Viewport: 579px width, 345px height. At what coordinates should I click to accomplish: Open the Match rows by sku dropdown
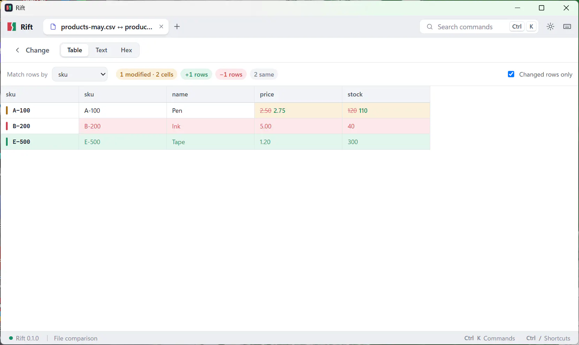click(x=80, y=74)
